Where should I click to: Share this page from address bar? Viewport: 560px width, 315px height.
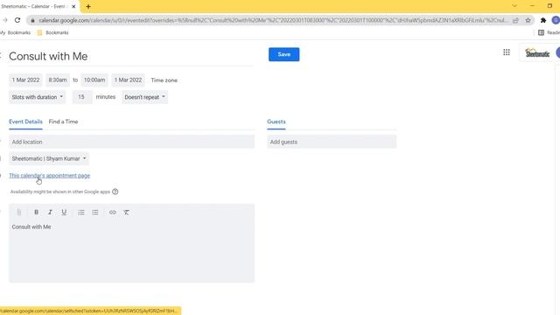(515, 20)
